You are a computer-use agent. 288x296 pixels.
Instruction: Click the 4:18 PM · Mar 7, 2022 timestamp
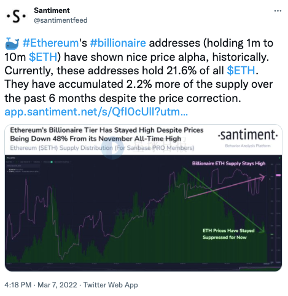(x=41, y=285)
